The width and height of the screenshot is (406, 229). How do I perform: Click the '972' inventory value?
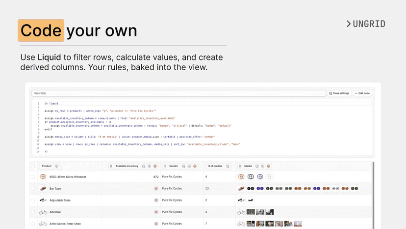point(156,177)
